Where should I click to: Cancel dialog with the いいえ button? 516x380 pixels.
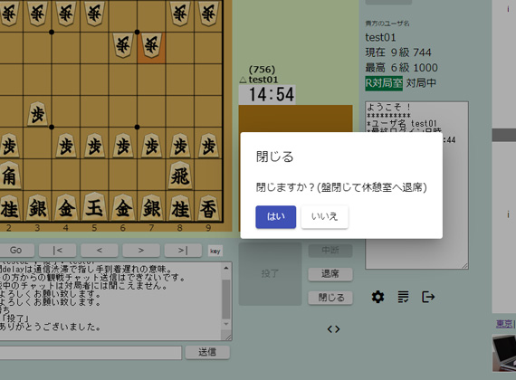point(324,217)
